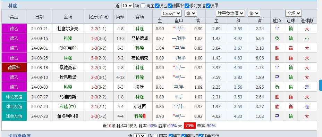
Task: Click the odds value 1.63
Action: tap(260, 116)
